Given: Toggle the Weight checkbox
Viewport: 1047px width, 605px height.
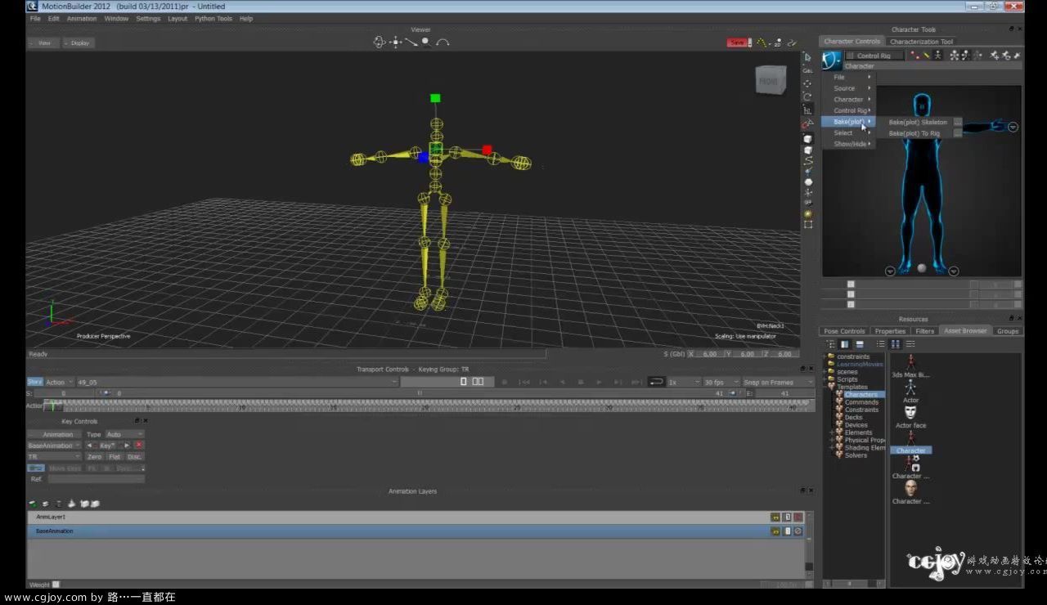Looking at the screenshot, I should click(56, 584).
